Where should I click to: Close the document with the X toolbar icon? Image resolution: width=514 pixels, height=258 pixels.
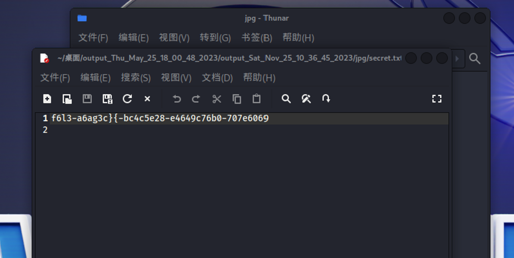click(147, 99)
